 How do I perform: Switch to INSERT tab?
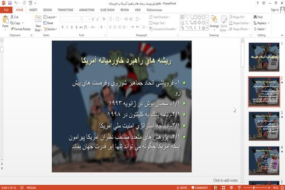coord(33,10)
